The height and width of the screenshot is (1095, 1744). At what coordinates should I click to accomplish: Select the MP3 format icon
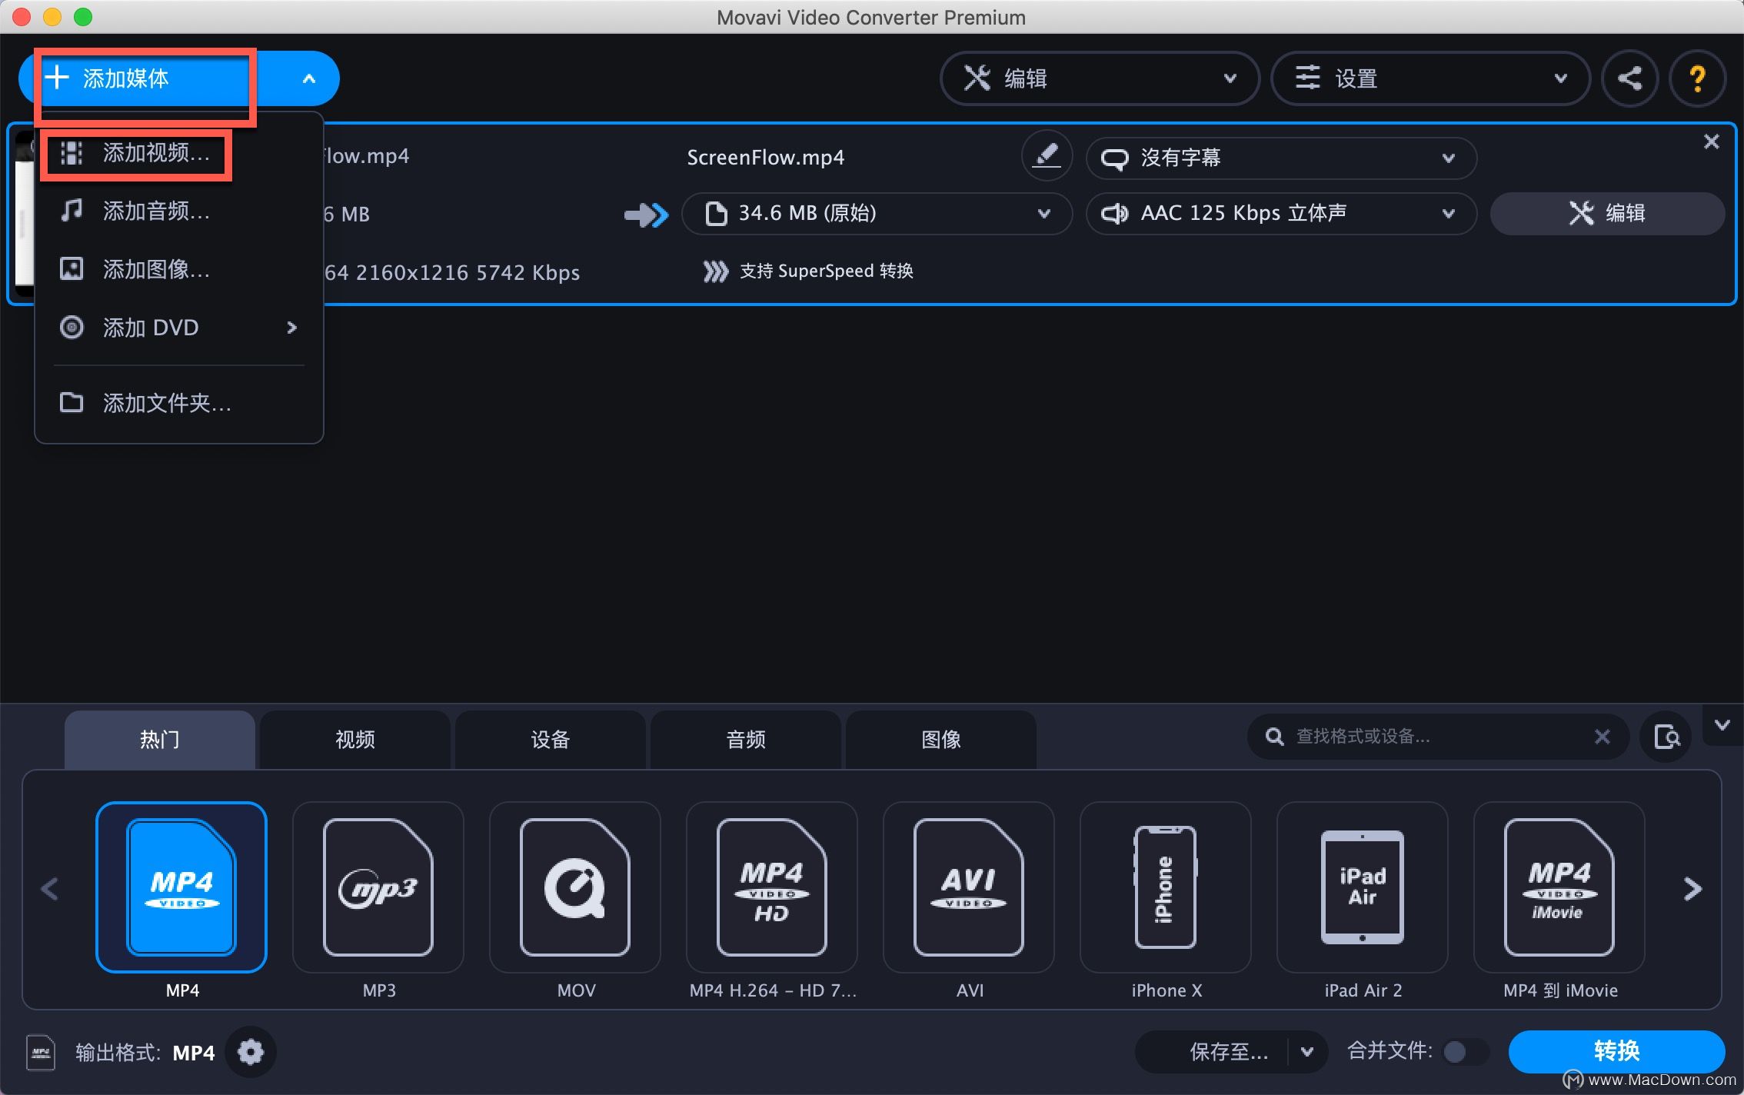(378, 887)
